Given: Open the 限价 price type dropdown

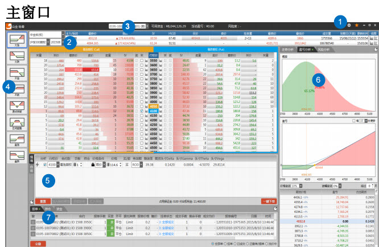Looking at the screenshot, I should (x=104, y=164).
